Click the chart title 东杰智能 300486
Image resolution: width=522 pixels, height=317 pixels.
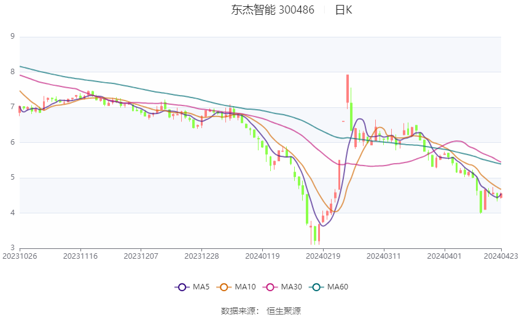[x=273, y=10]
